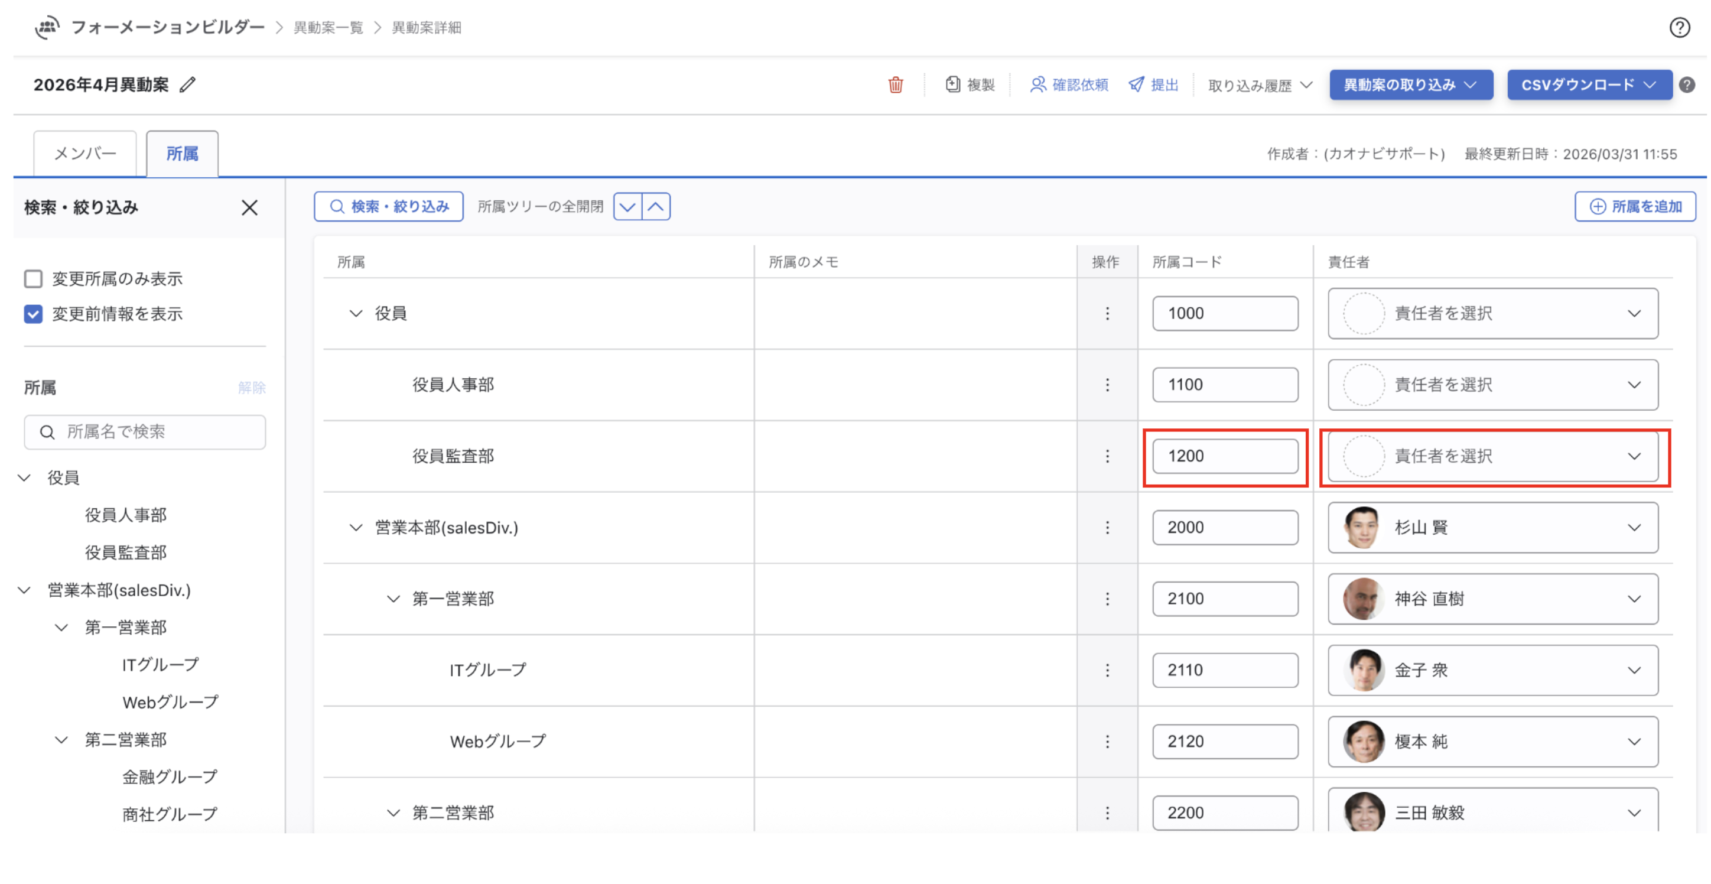
Task: Open the top-right help question mark
Action: (1679, 27)
